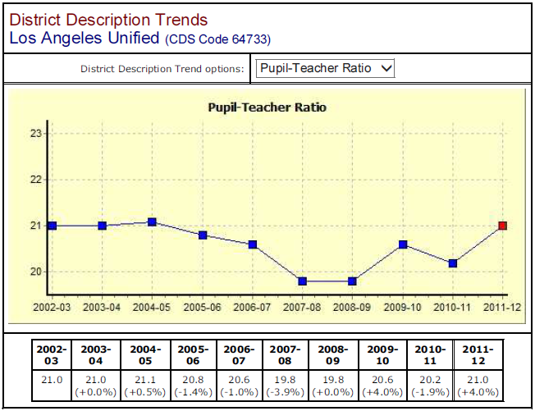
Task: Select the 2005-06 data point
Action: (203, 235)
